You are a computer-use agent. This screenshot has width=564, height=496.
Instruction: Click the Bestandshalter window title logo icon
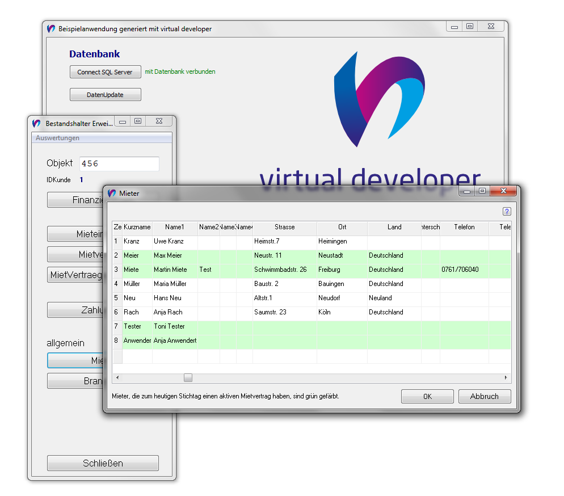[x=36, y=123]
